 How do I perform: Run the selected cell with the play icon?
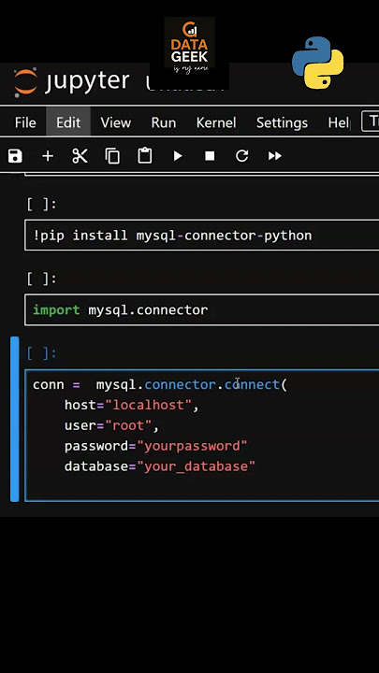(x=178, y=156)
